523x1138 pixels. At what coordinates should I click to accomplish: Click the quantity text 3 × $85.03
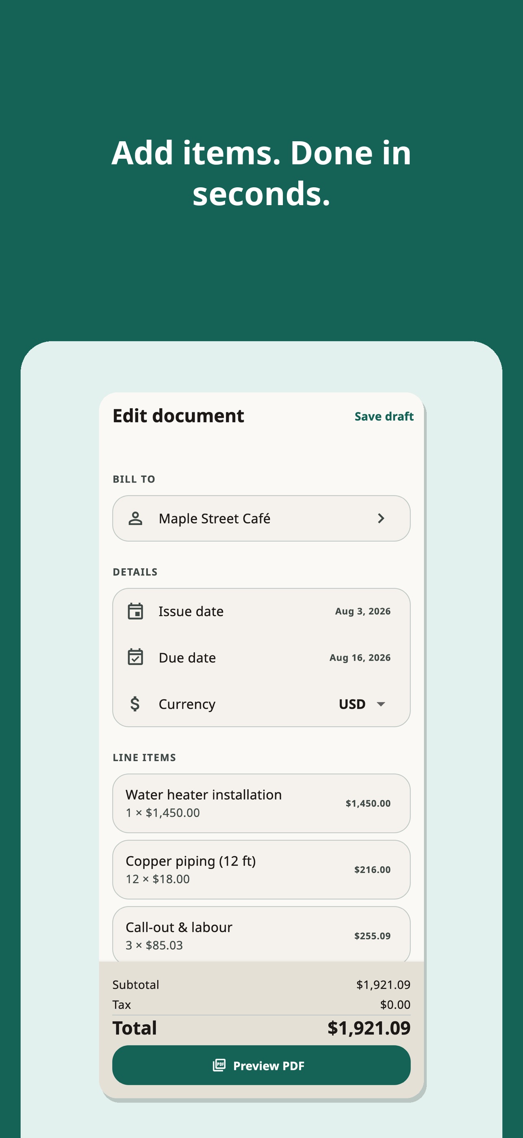(154, 945)
